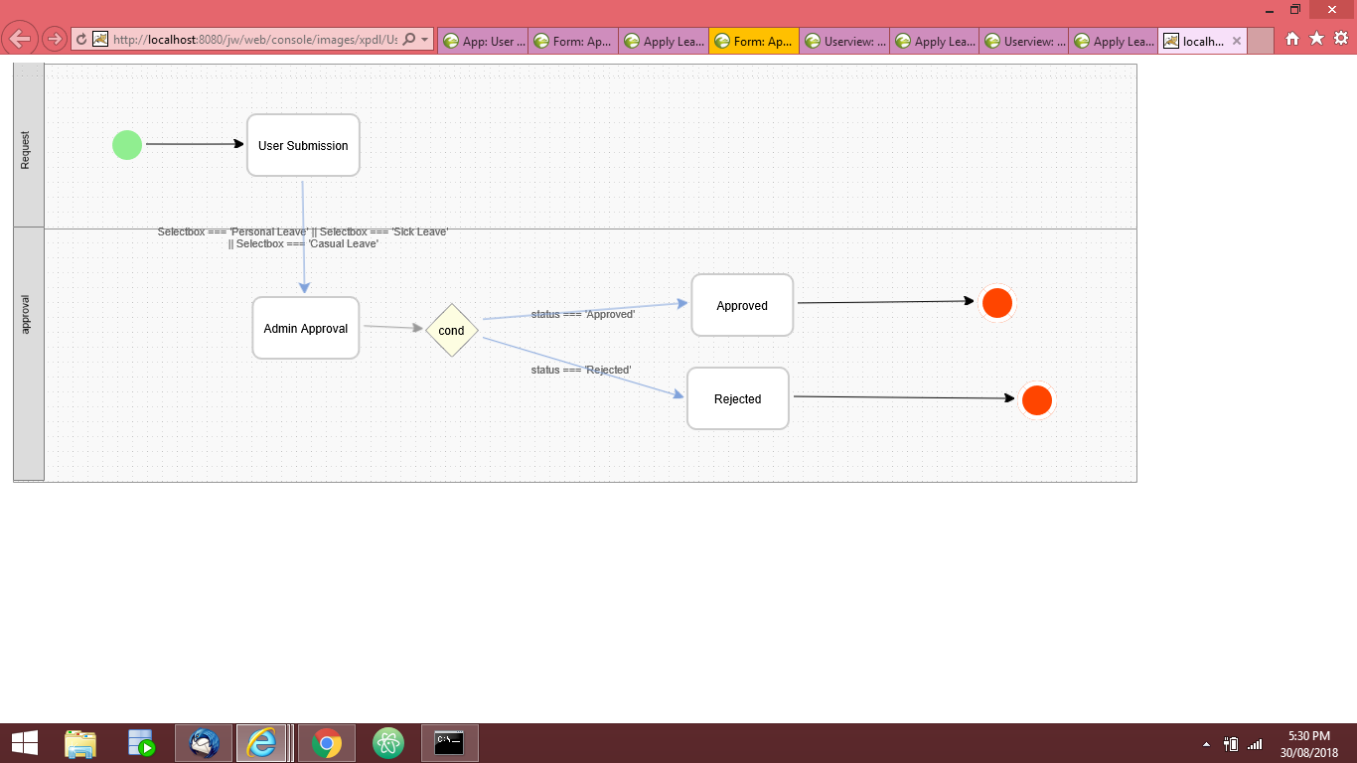Open the Atom editor from the taskbar

click(x=387, y=743)
